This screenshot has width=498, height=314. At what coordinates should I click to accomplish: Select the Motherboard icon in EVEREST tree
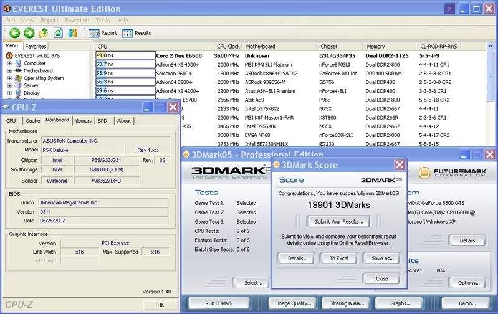point(19,70)
